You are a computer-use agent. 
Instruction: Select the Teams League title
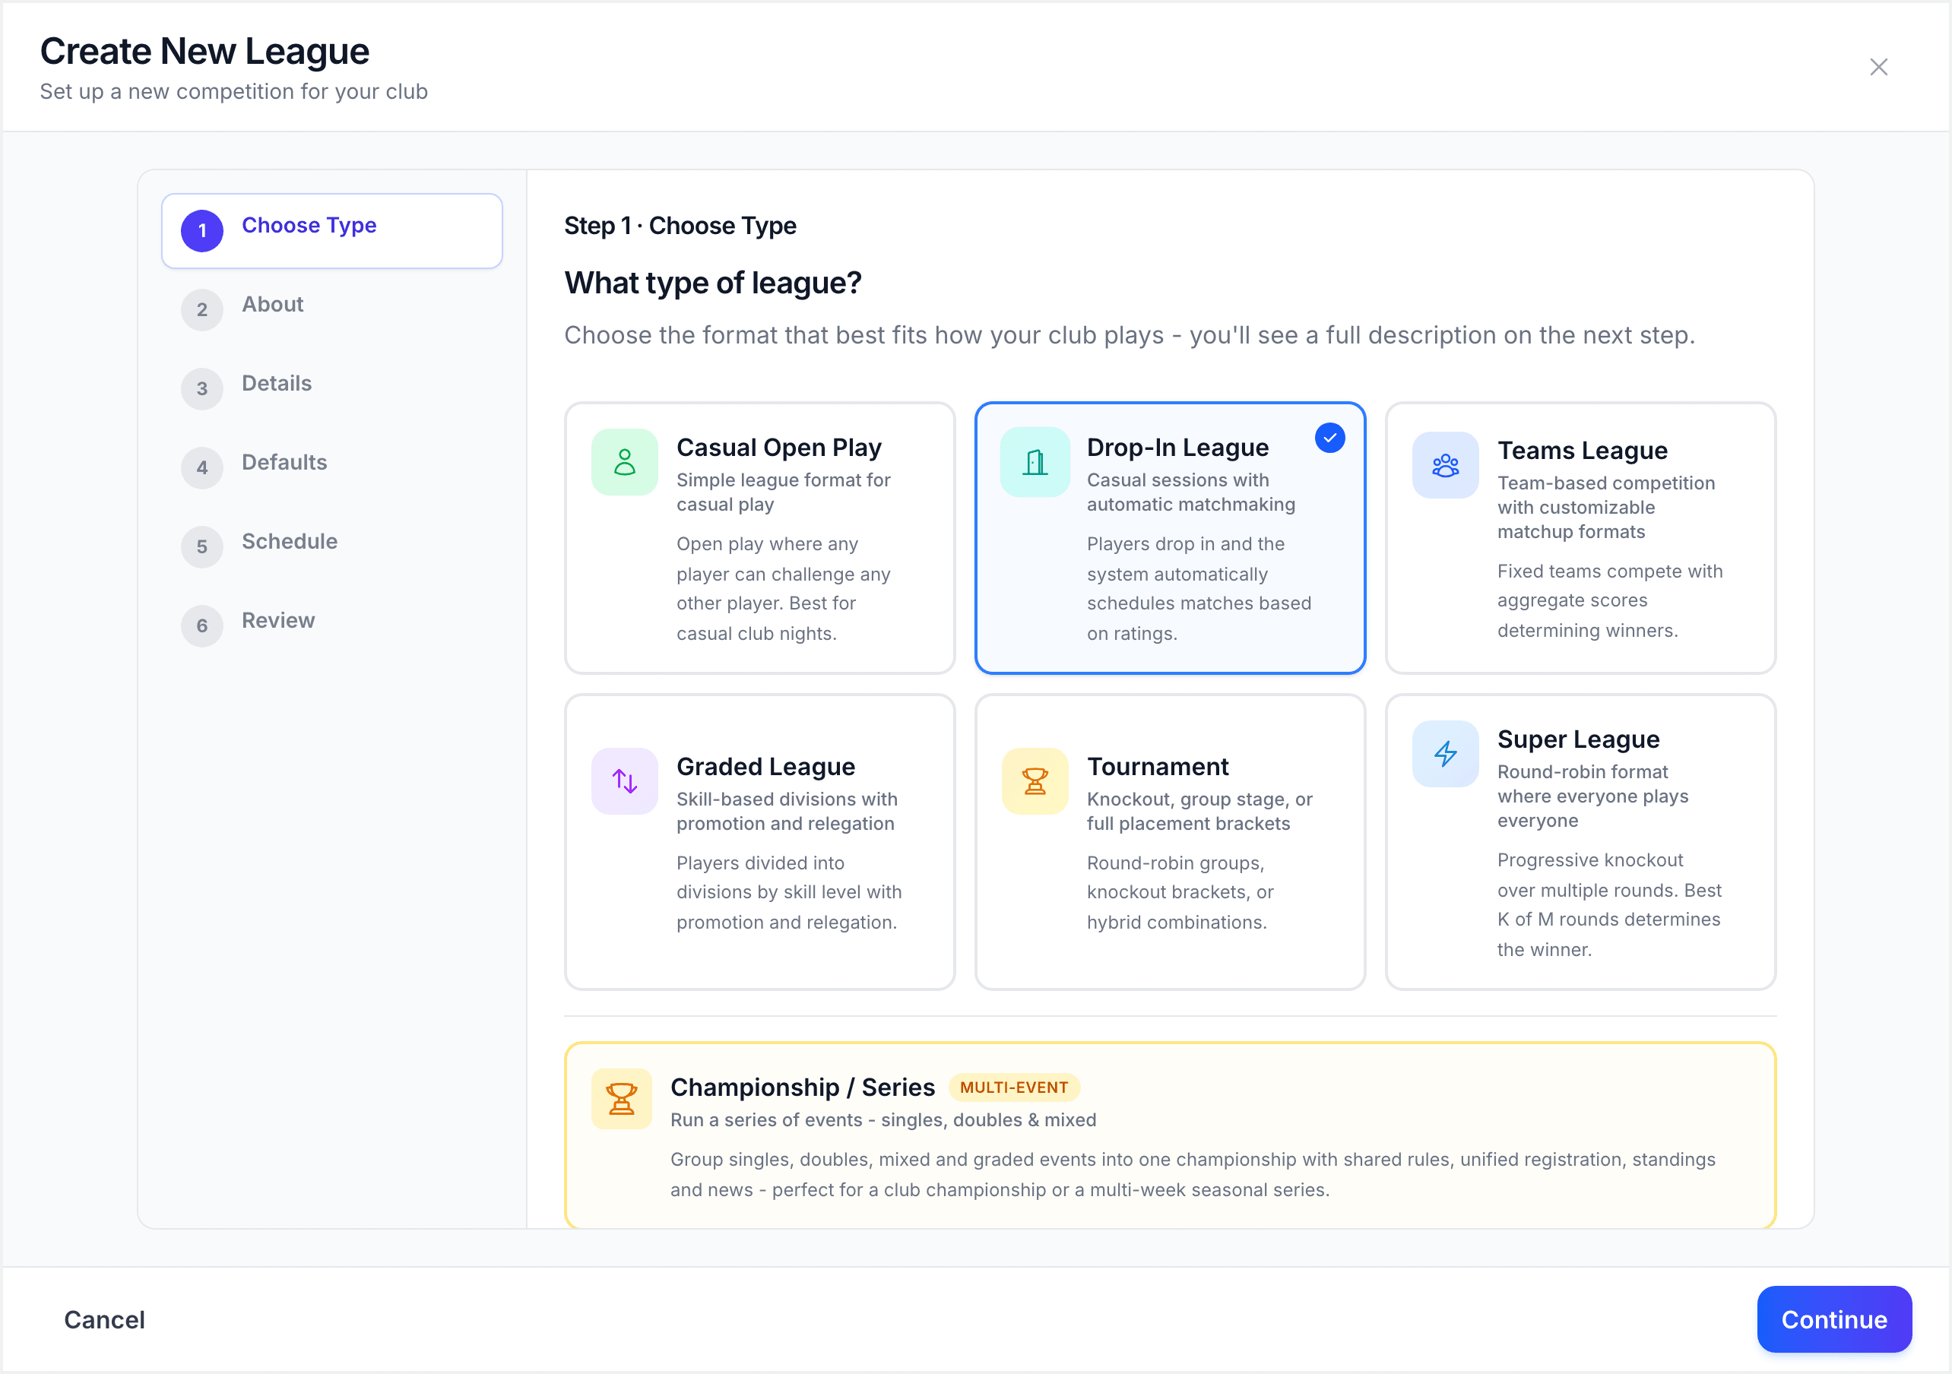pos(1582,451)
